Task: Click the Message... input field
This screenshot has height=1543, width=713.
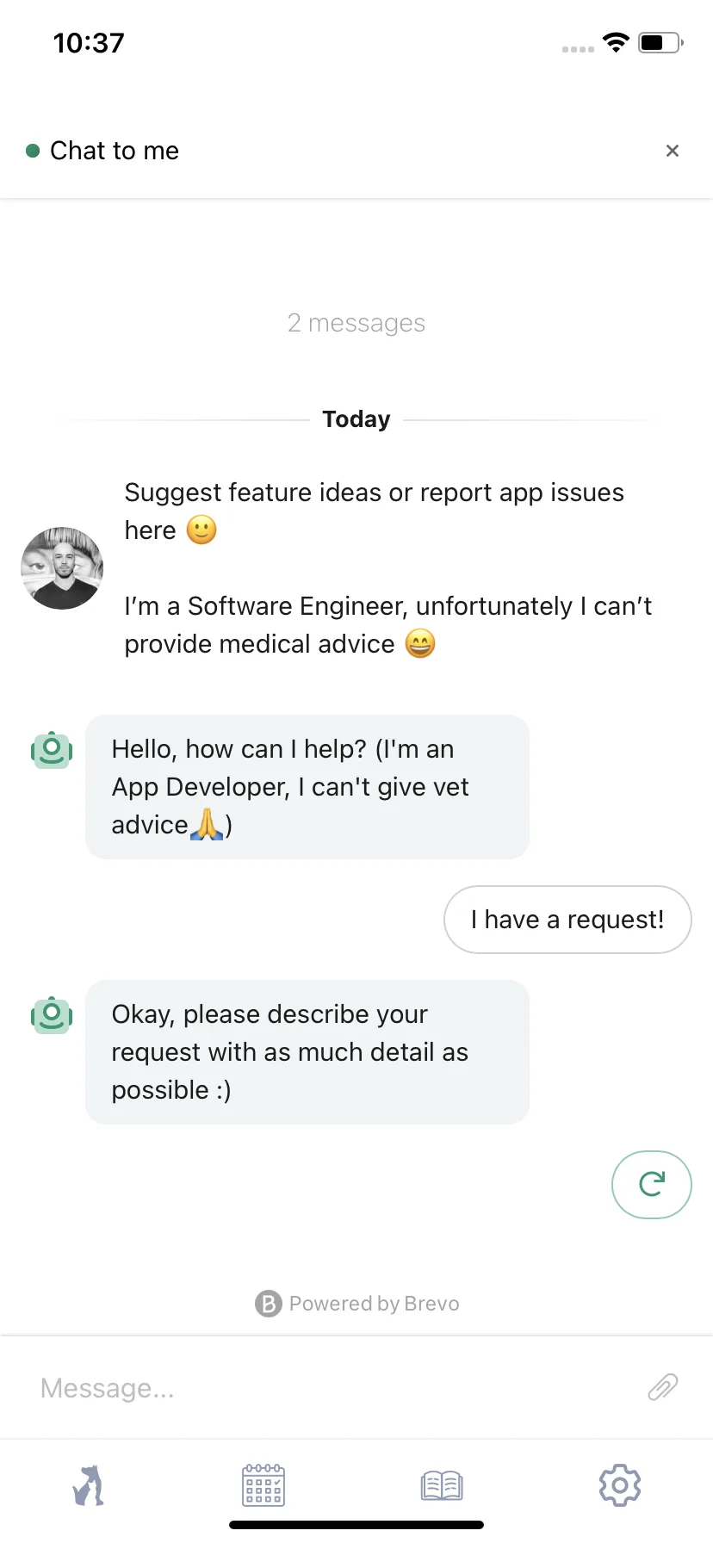Action: (x=336, y=1387)
